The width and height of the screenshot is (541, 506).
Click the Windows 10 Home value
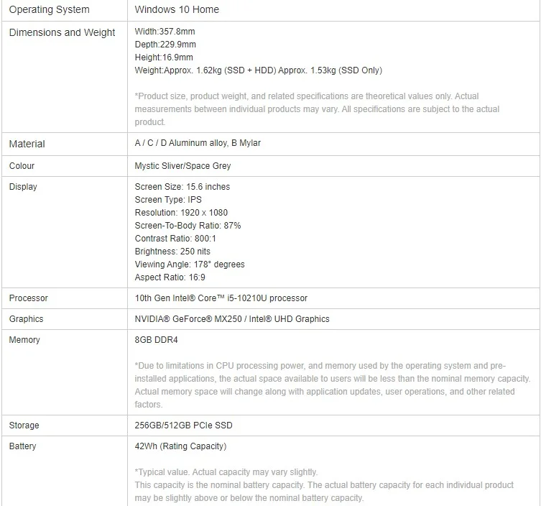coord(177,9)
